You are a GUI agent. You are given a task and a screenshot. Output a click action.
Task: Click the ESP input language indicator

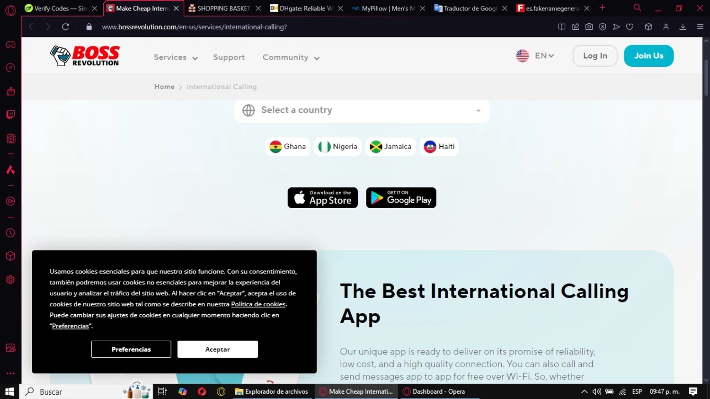tap(637, 391)
